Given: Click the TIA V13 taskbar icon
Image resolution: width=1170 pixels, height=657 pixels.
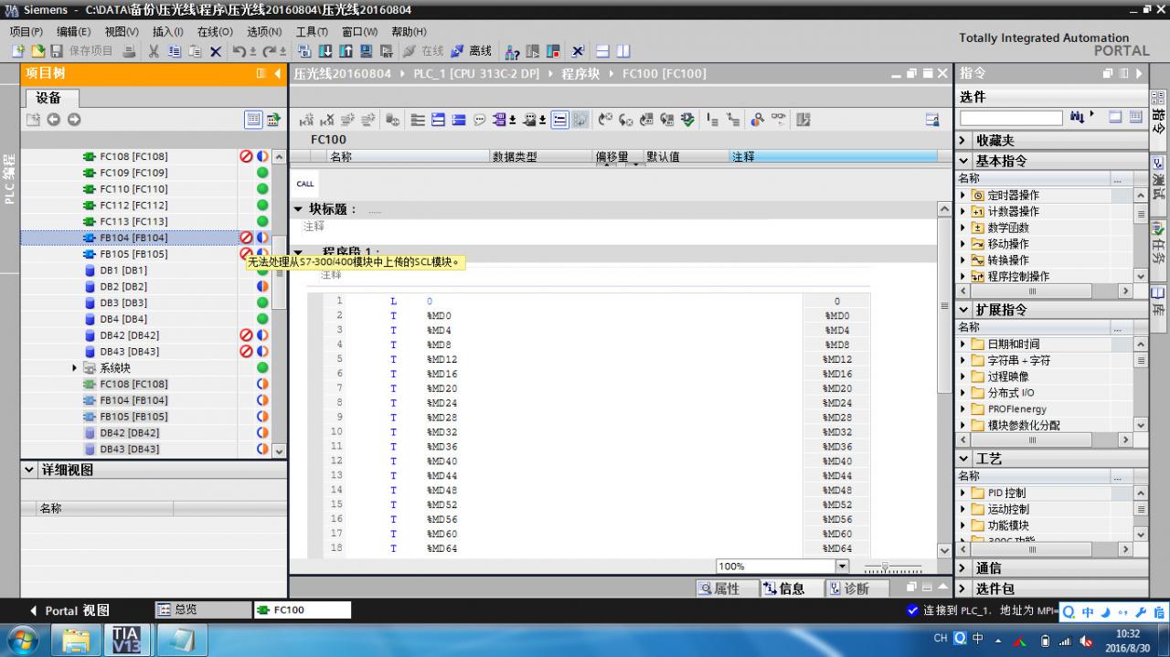Looking at the screenshot, I should [127, 640].
